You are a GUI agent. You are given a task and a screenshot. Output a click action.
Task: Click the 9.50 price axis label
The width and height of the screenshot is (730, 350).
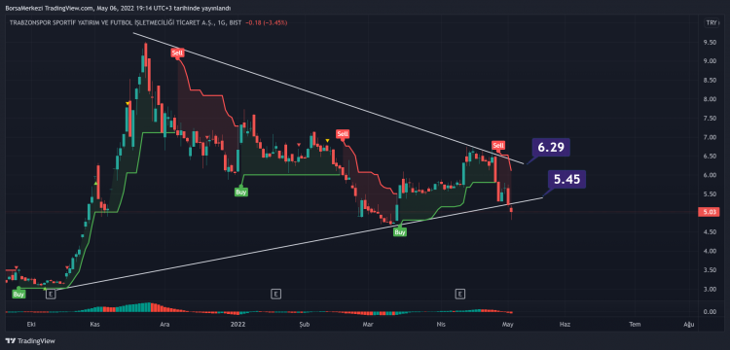(710, 43)
